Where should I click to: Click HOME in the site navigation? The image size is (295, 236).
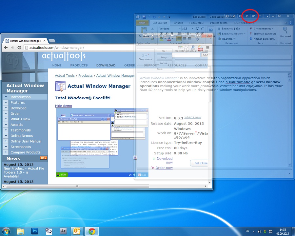coord(57,65)
